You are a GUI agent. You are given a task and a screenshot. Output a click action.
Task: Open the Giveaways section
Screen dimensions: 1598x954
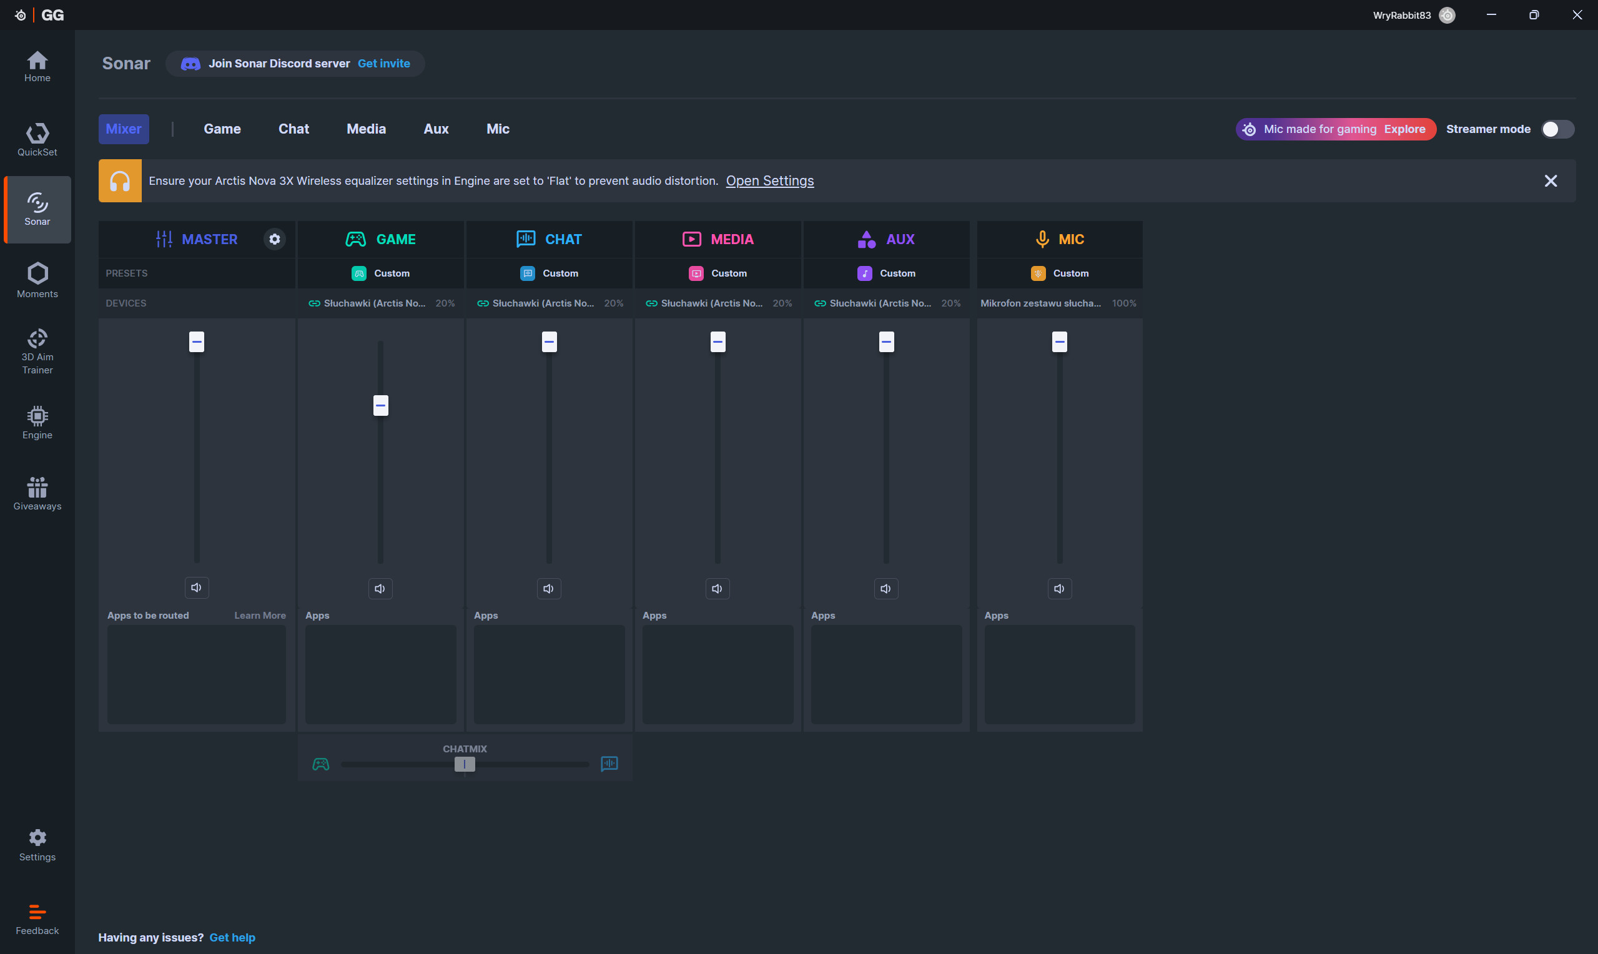click(x=37, y=494)
